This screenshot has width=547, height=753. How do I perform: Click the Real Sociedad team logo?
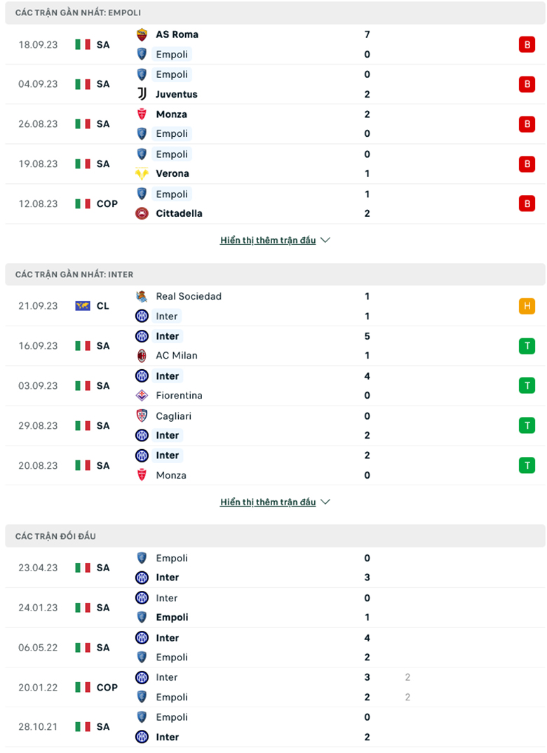142,296
